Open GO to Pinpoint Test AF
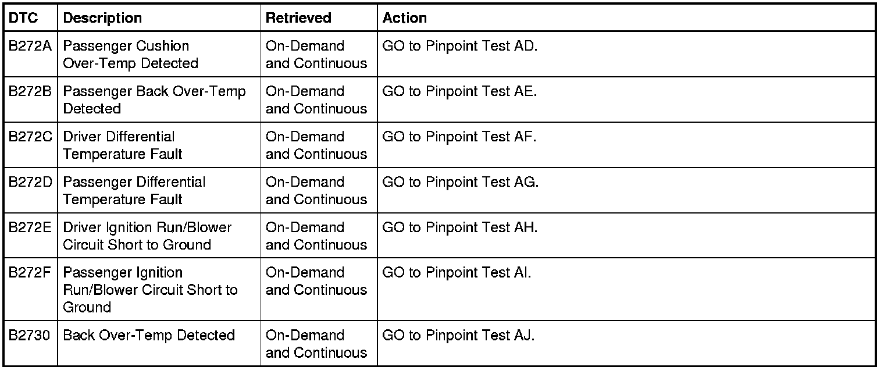 pyautogui.click(x=459, y=137)
